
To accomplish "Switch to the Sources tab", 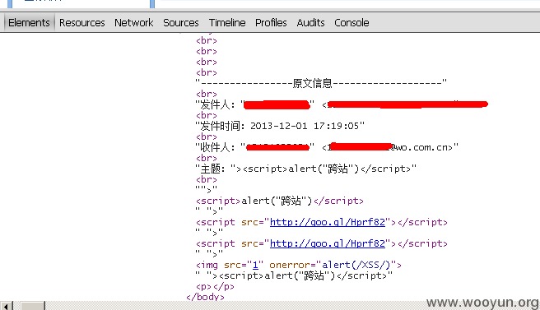I will (181, 23).
